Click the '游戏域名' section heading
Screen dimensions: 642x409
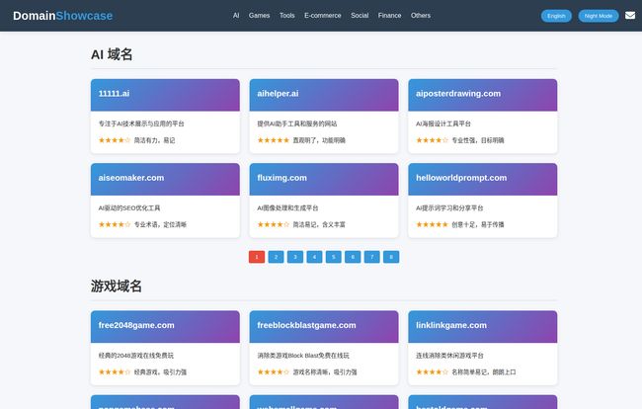click(117, 286)
